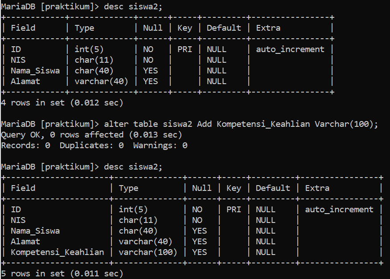
Task: Click '5 rows in set' result line
Action: point(62,274)
